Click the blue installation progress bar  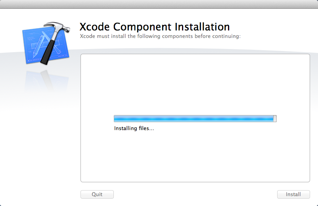pos(193,119)
